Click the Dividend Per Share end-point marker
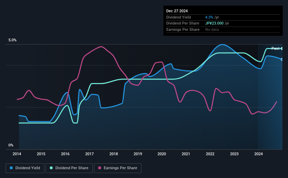Screen dimensions: 288x178 click(282, 49)
